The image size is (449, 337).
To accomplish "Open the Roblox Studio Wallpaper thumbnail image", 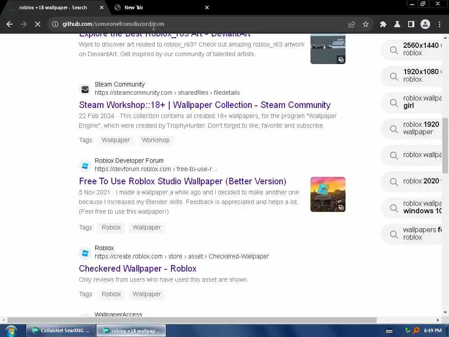I will pyautogui.click(x=328, y=194).
